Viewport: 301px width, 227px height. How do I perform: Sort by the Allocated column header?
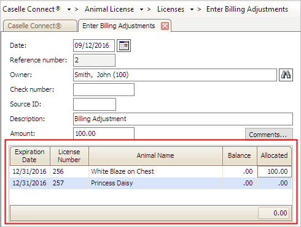pos(275,156)
